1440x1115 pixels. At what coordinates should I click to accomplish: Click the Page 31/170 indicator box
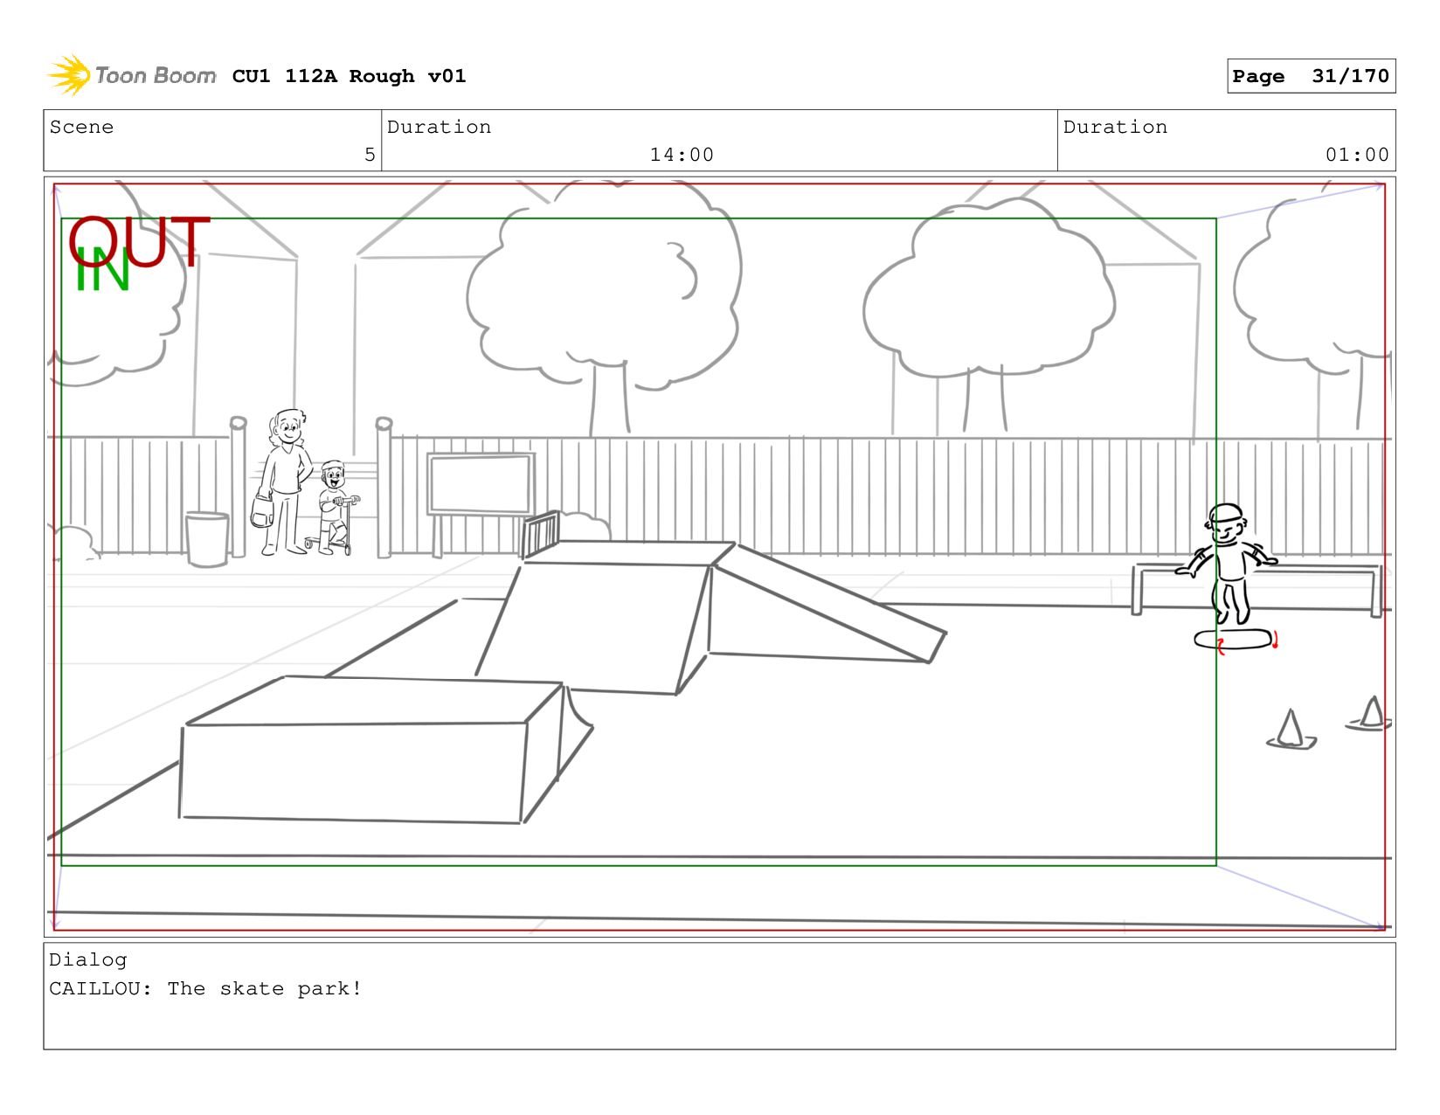tap(1311, 76)
